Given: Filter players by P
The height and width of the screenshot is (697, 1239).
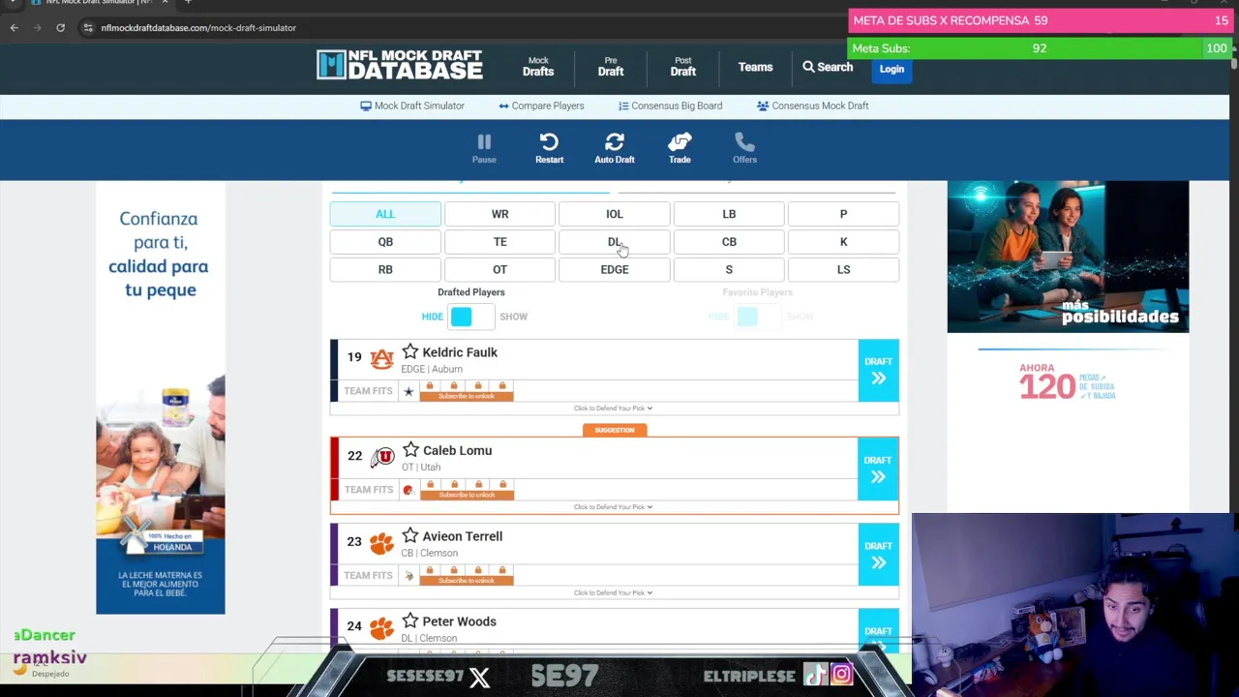Looking at the screenshot, I should click(843, 214).
